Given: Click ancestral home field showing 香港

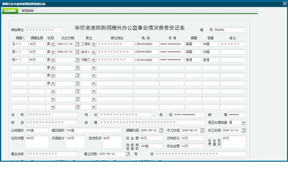Looking at the screenshot, I should [x=211, y=60].
